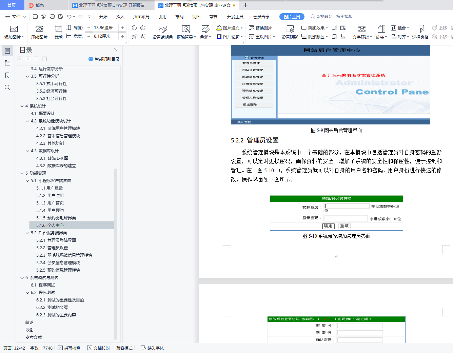Viewport: 453px width, 353px height.
Task: Click 选择窗格 selection pane icon
Action: 420,29
